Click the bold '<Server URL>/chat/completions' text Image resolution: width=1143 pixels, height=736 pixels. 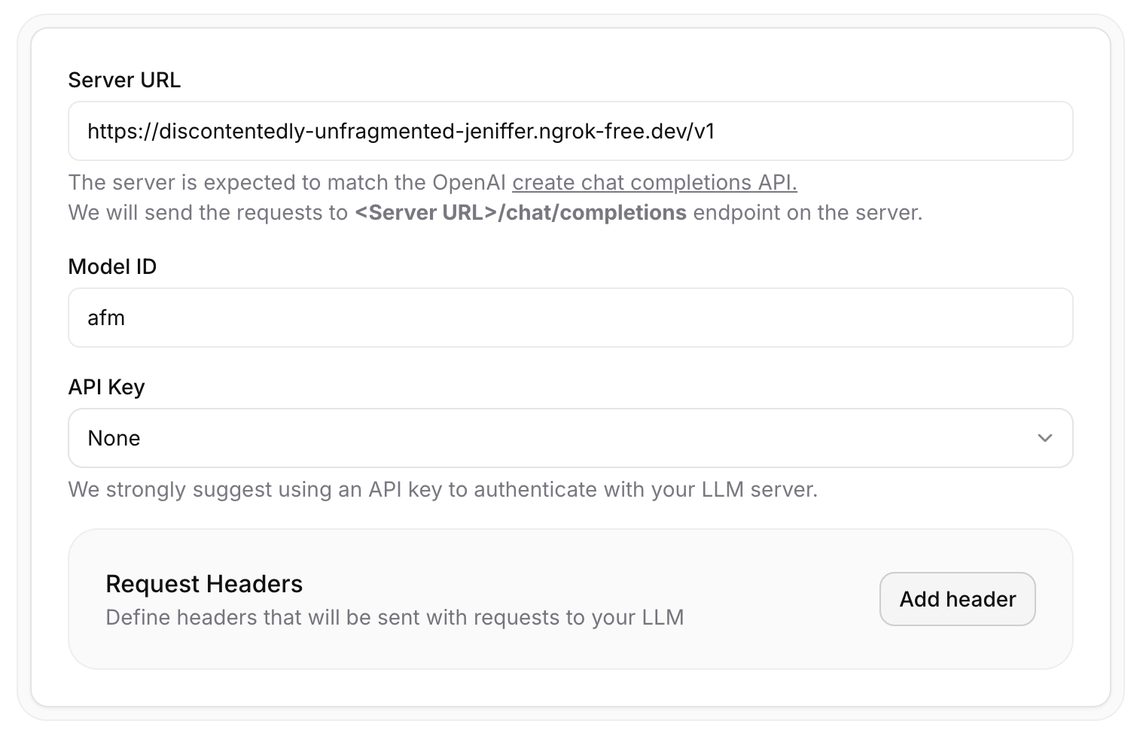tap(520, 213)
